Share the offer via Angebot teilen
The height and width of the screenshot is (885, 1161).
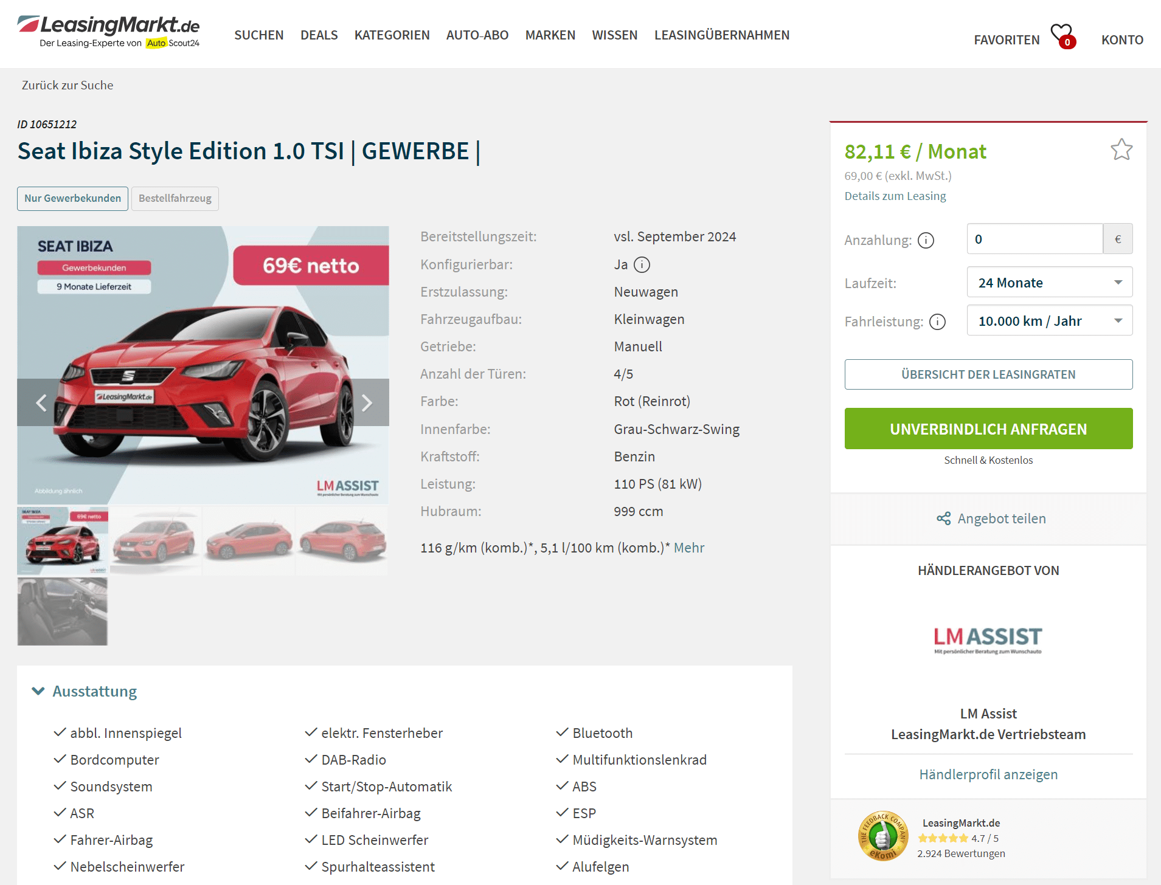click(1002, 518)
